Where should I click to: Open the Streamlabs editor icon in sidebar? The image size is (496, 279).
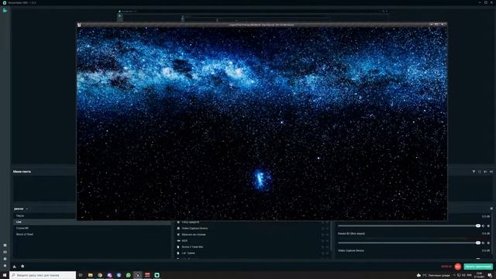click(5, 10)
